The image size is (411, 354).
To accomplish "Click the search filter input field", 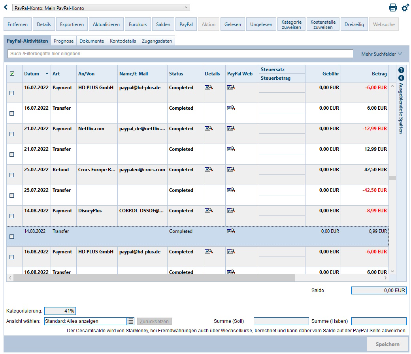I will click(180, 53).
